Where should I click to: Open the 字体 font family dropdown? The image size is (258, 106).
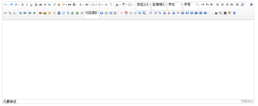pos(175,6)
